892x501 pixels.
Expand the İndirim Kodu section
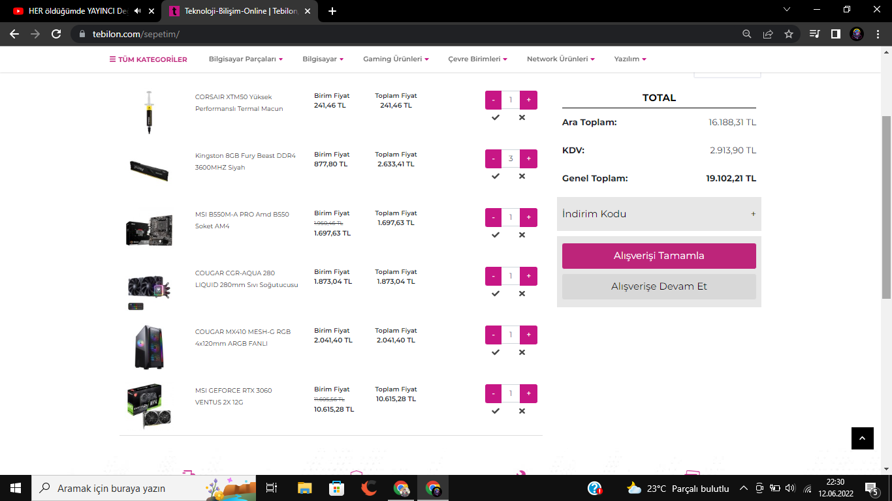tap(659, 214)
